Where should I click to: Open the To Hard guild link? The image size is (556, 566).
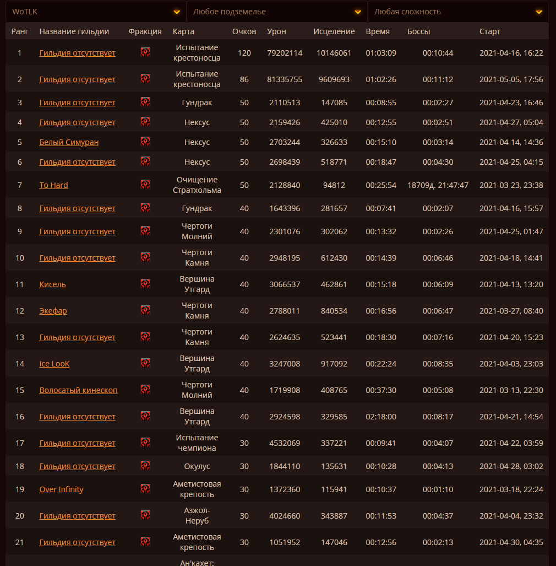[x=53, y=185]
